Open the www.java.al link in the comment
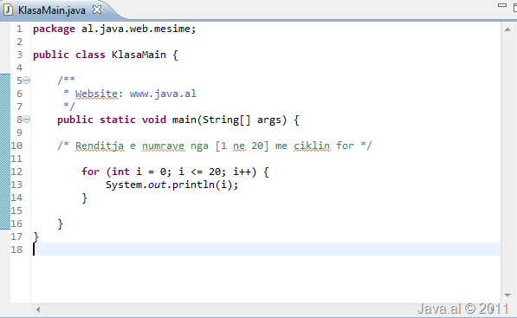517x318 pixels. click(x=163, y=94)
